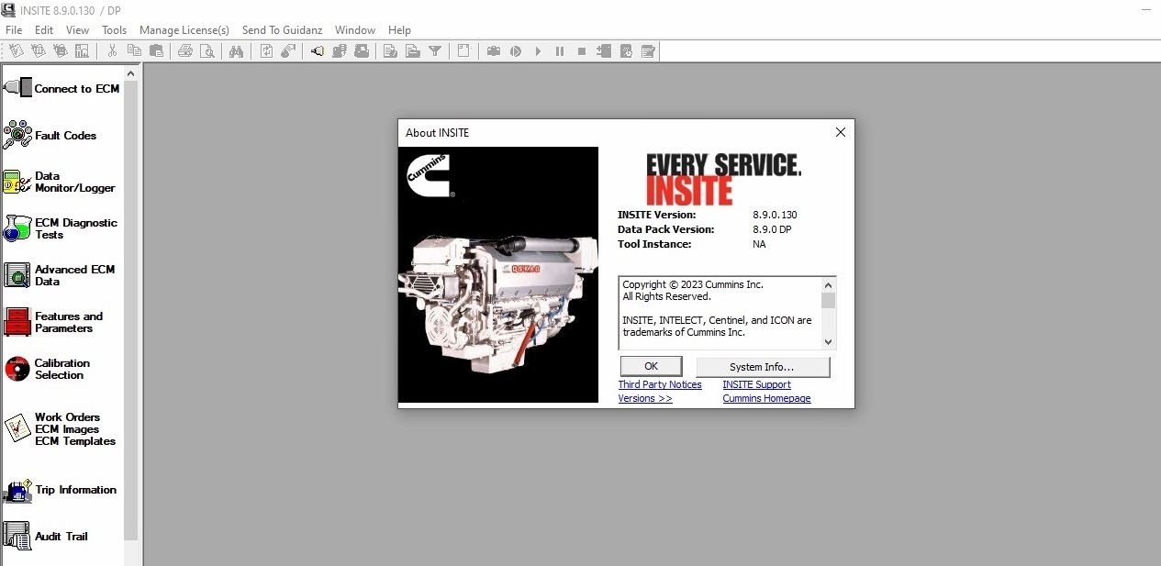Click the System Info... button
The height and width of the screenshot is (566, 1161).
pyautogui.click(x=764, y=366)
